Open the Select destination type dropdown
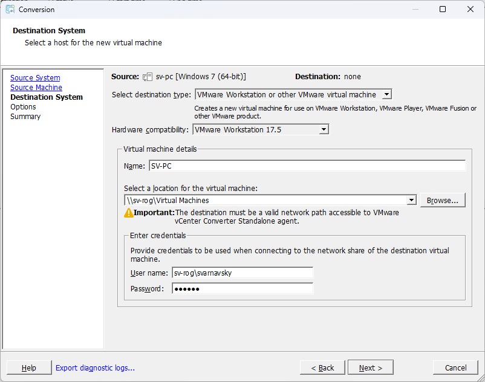485x382 pixels. point(386,94)
